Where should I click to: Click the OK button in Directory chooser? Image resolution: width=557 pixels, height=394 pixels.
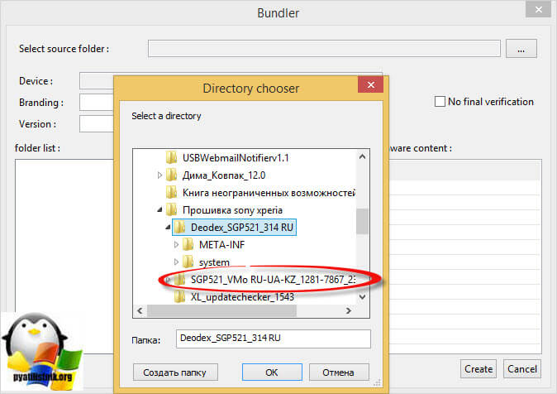pyautogui.click(x=272, y=372)
